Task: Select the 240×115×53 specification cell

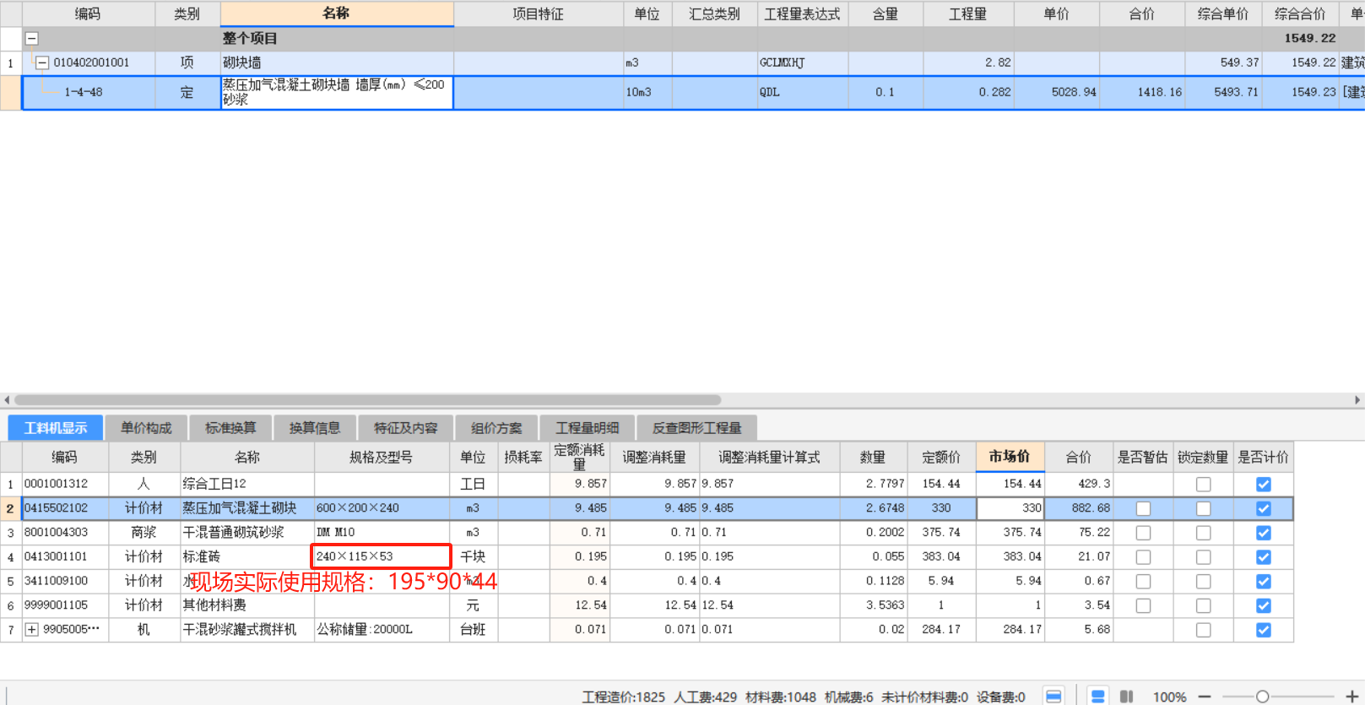Action: pos(382,556)
